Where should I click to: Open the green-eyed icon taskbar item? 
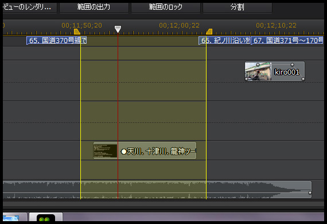46,217
